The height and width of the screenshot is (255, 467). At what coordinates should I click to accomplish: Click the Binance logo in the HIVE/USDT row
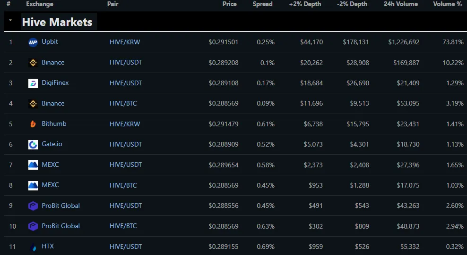[33, 63]
